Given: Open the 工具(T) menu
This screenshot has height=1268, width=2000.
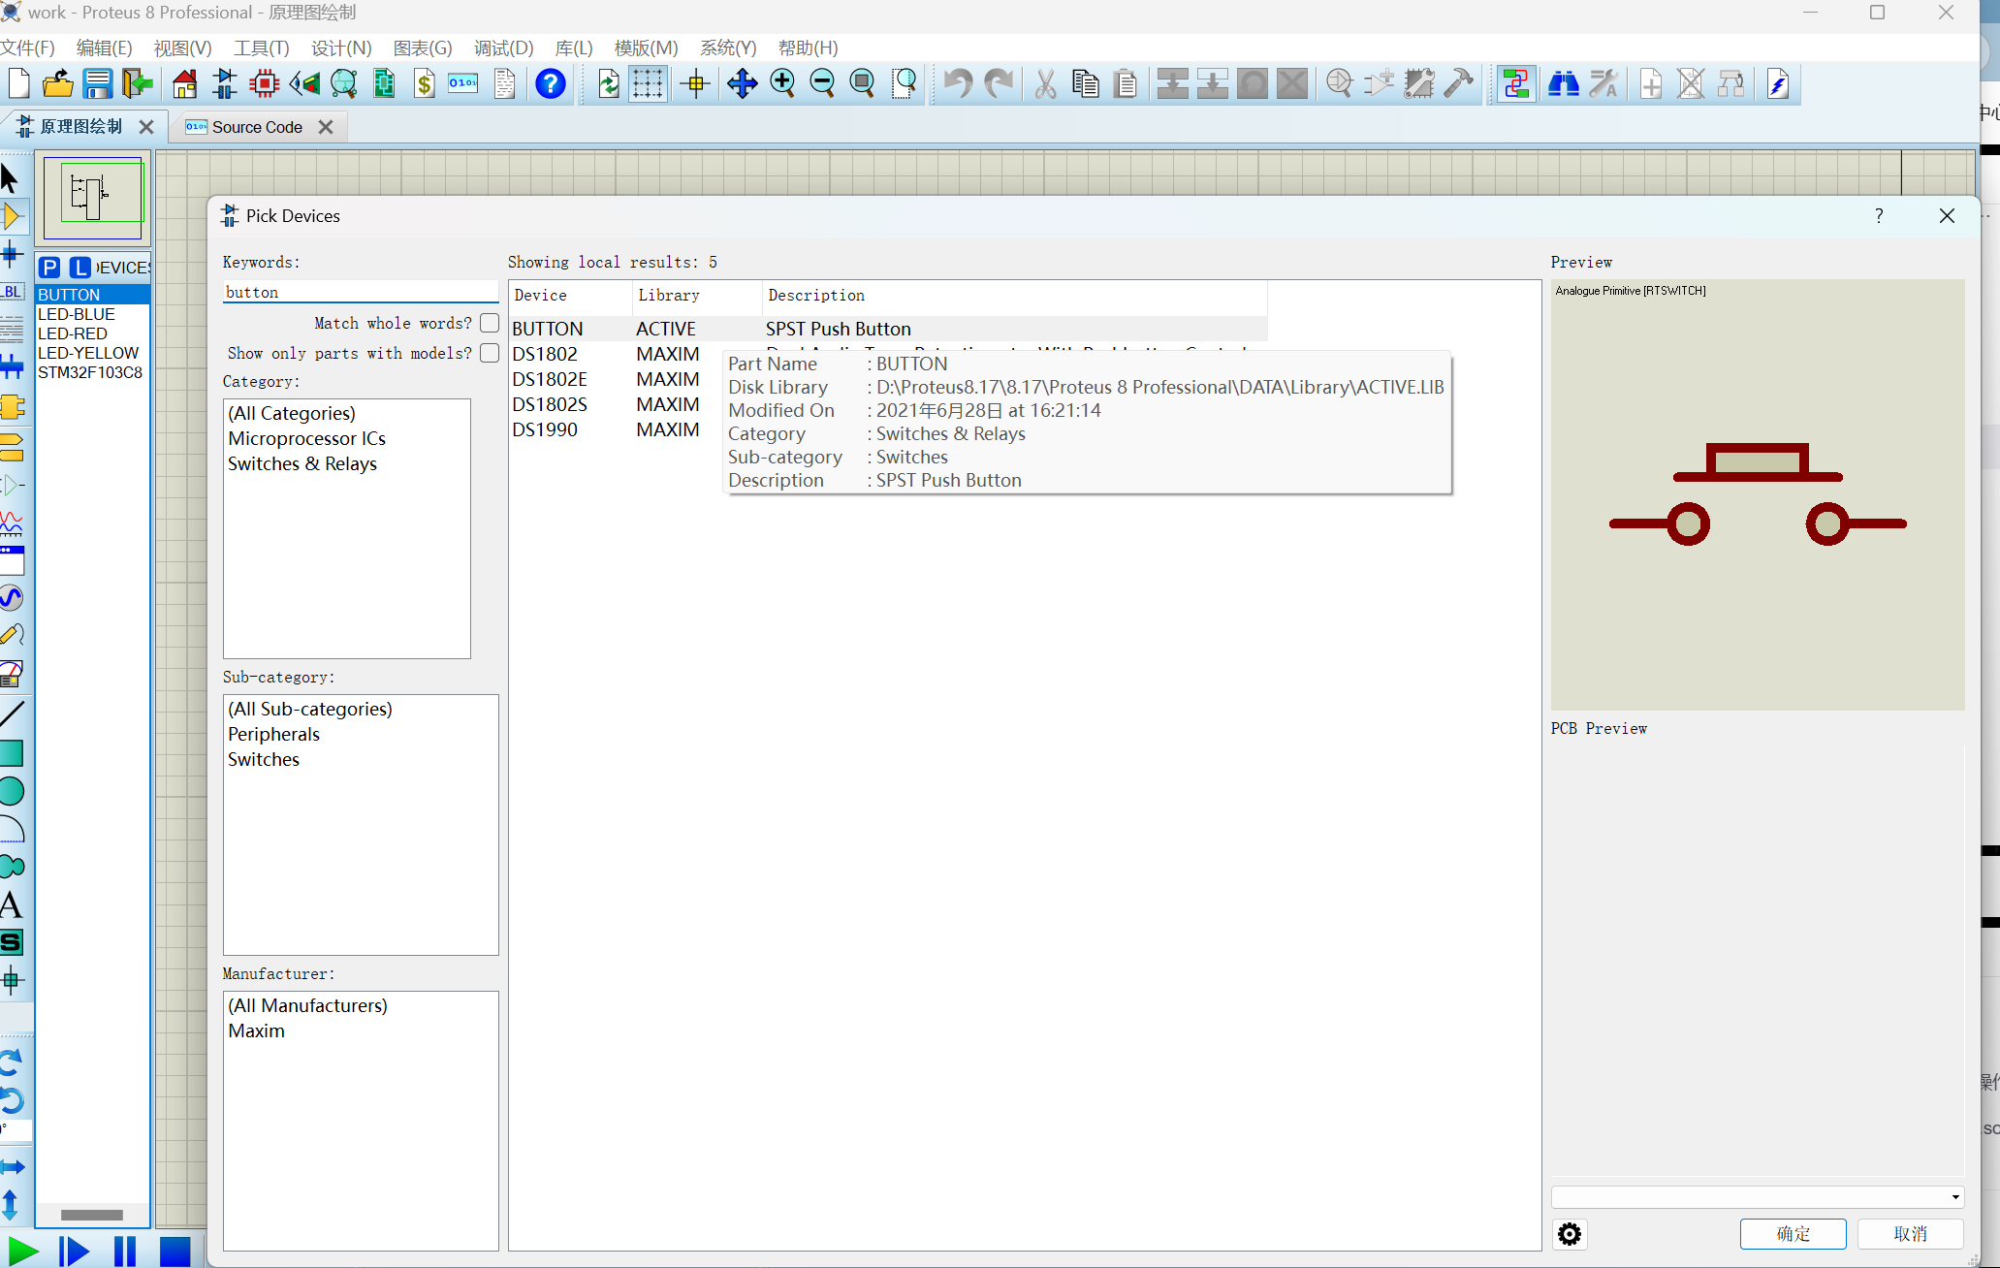Looking at the screenshot, I should [x=262, y=48].
